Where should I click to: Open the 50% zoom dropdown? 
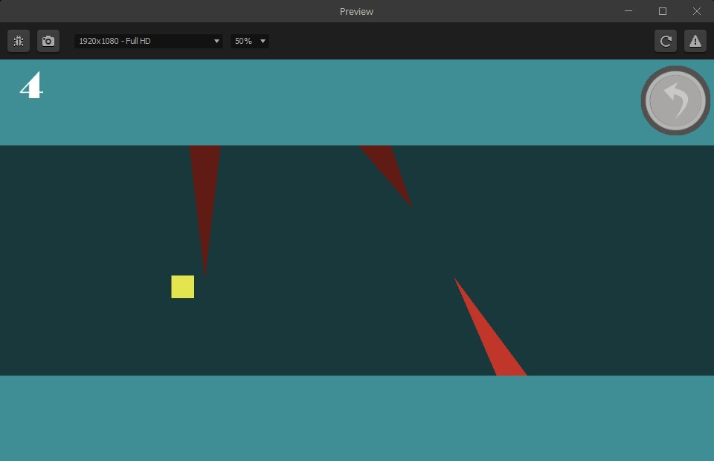(x=250, y=41)
